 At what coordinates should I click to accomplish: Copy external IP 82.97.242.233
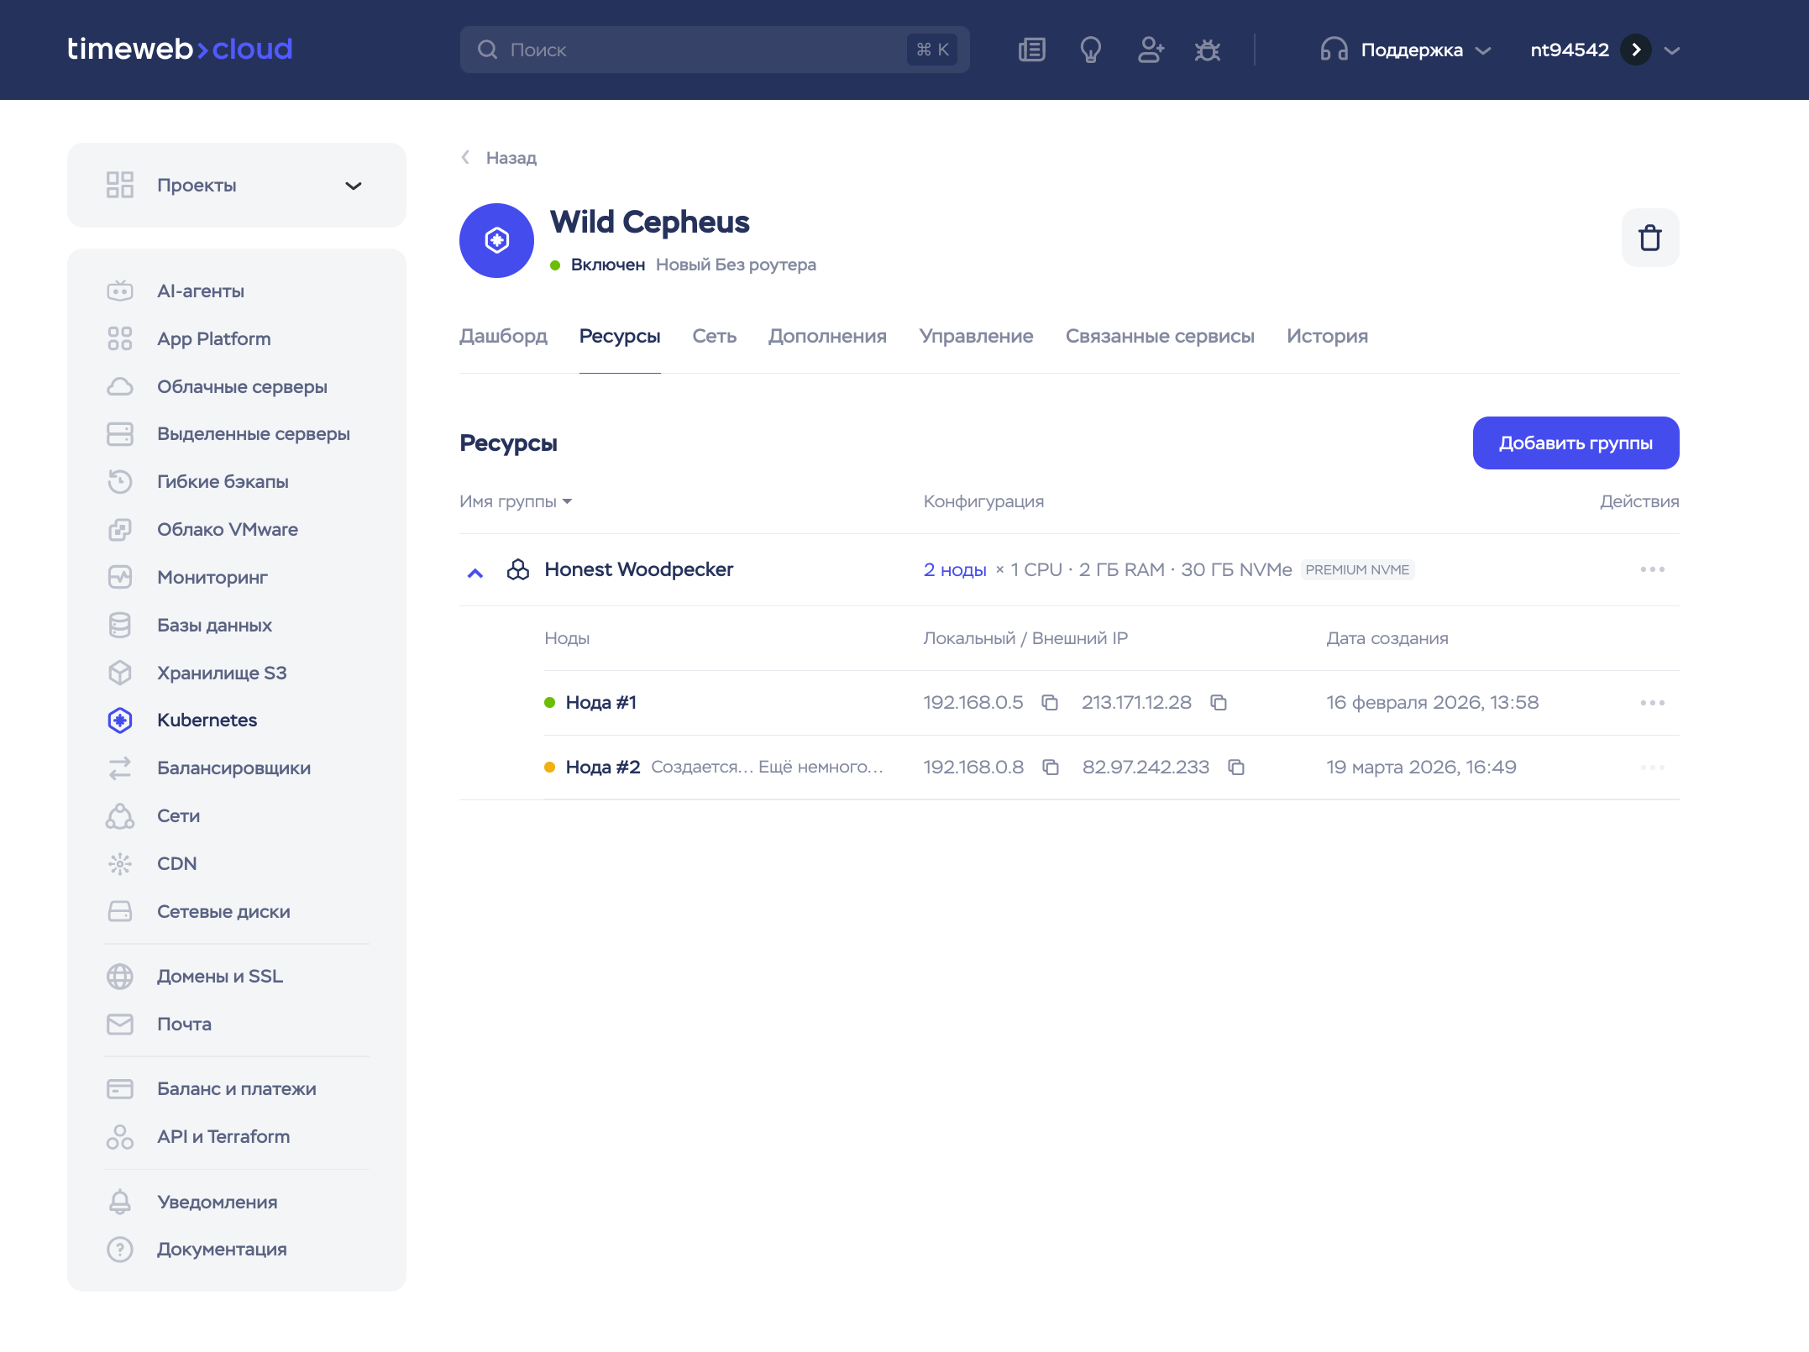coord(1235,768)
